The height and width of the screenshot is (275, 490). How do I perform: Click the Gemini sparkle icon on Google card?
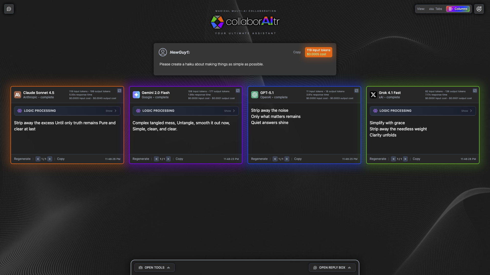(136, 94)
